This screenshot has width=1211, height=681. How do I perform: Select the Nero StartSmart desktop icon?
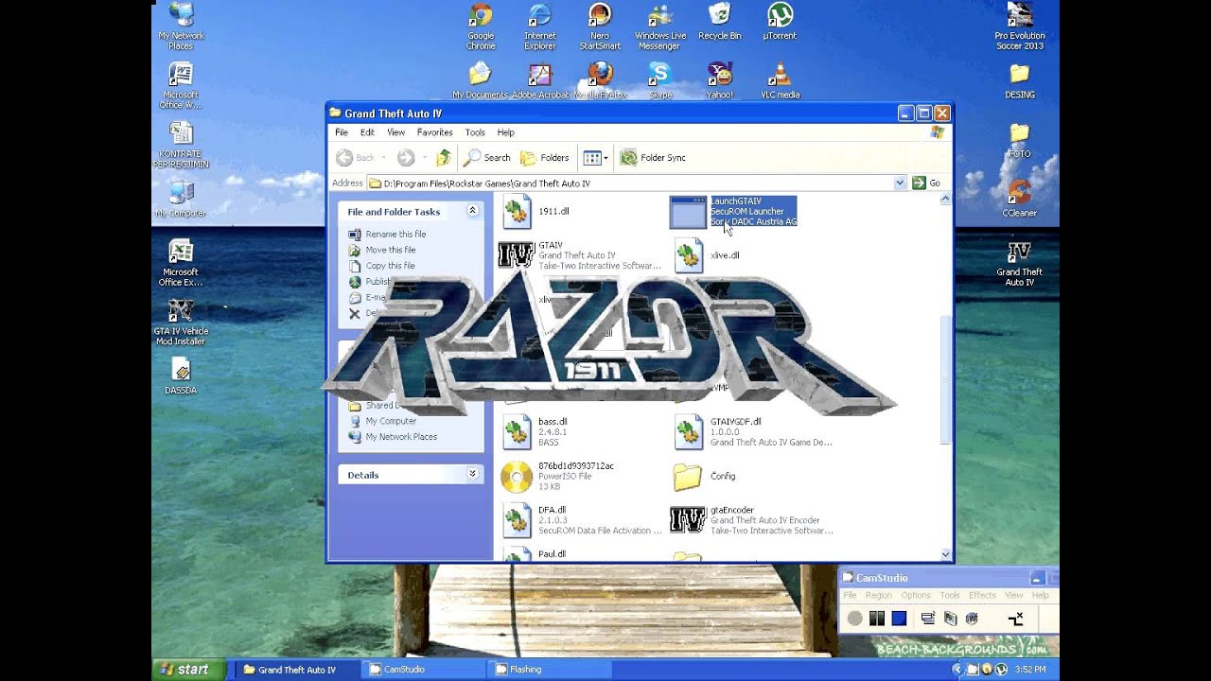pos(600,26)
